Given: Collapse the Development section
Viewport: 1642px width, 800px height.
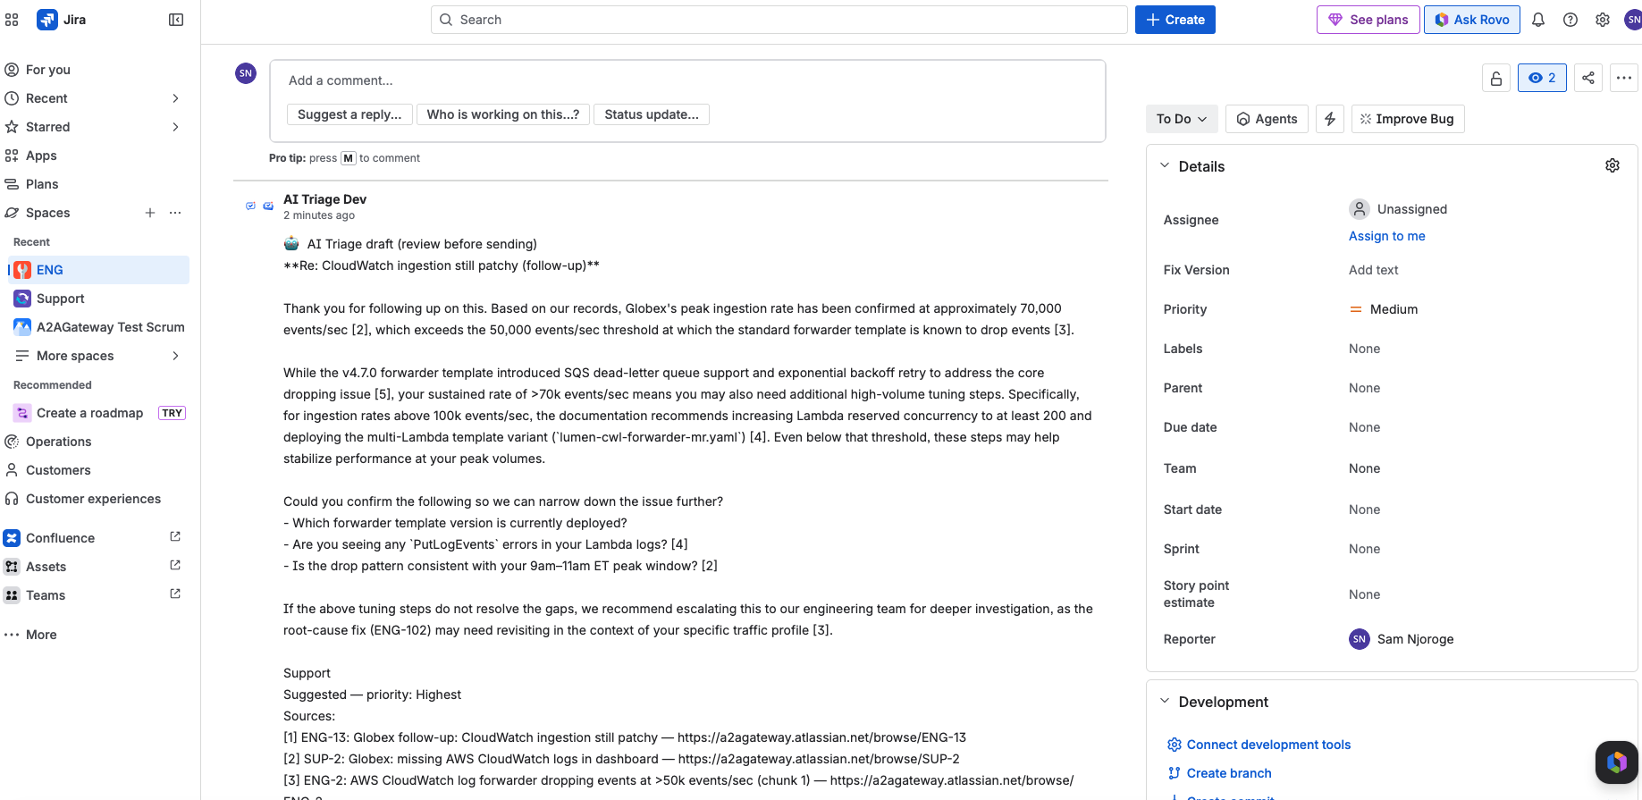Looking at the screenshot, I should [x=1165, y=701].
